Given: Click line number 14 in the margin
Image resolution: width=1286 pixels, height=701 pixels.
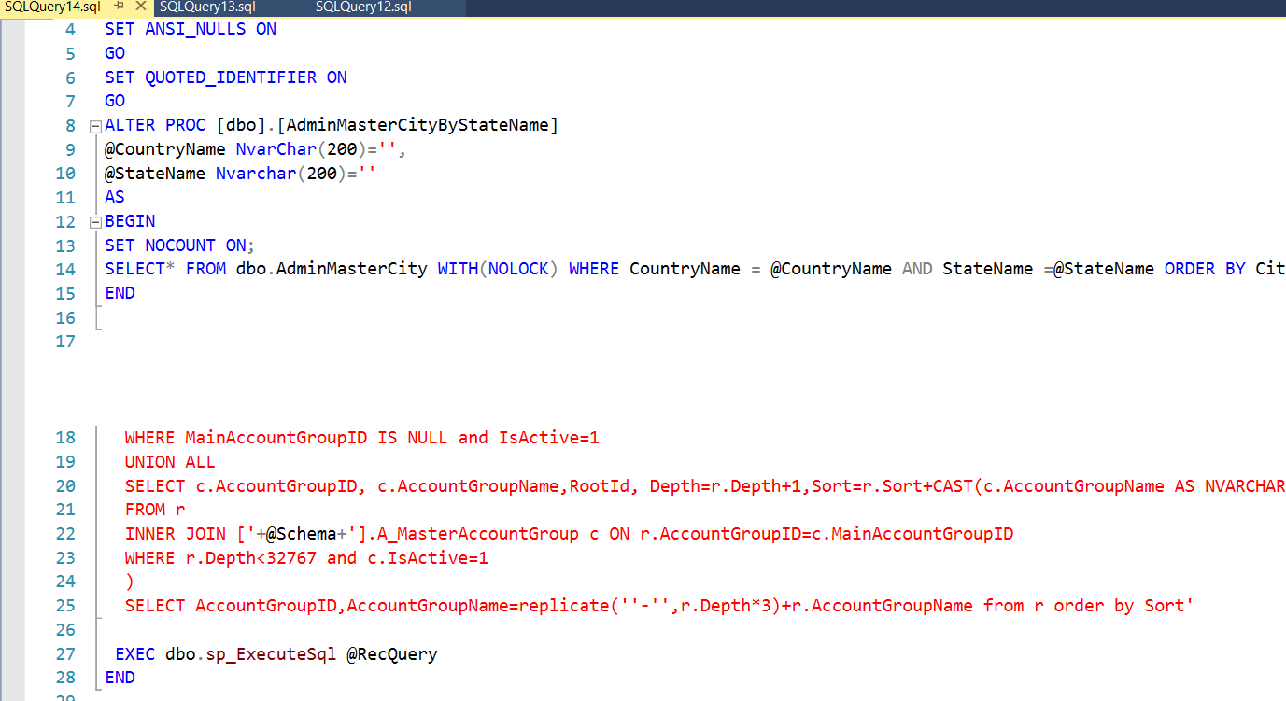Looking at the screenshot, I should pos(64,268).
